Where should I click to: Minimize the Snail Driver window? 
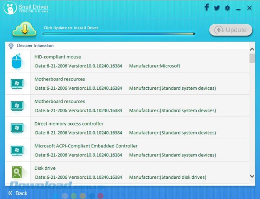[238, 8]
